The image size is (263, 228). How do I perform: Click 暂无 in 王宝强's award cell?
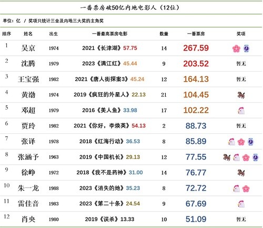241,79
